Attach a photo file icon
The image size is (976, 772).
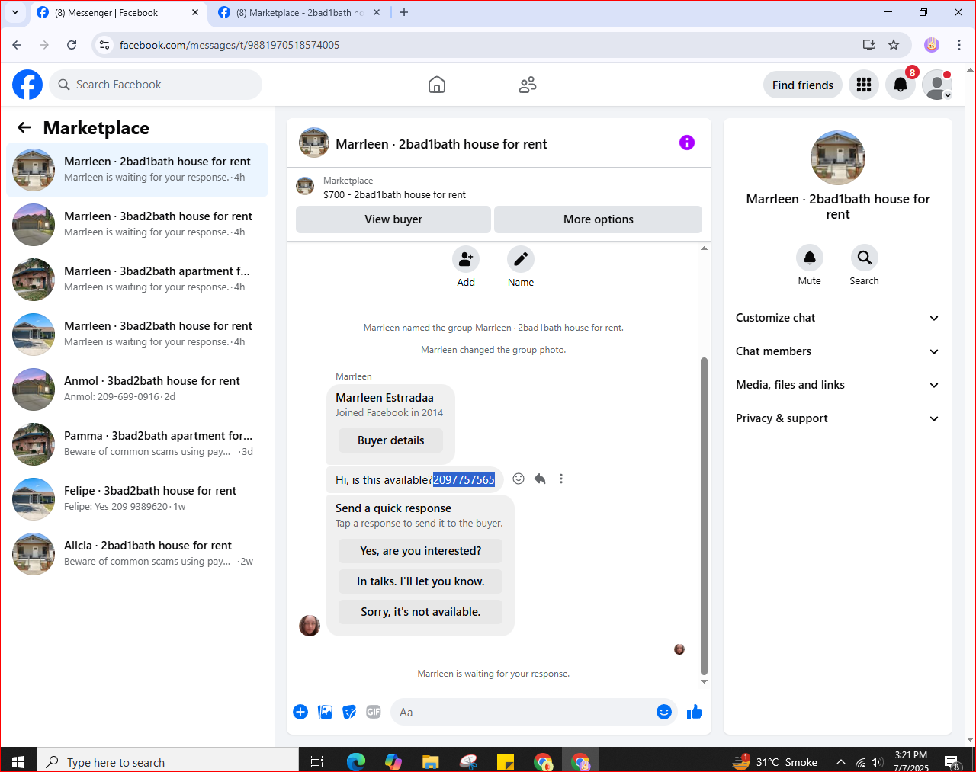click(325, 712)
